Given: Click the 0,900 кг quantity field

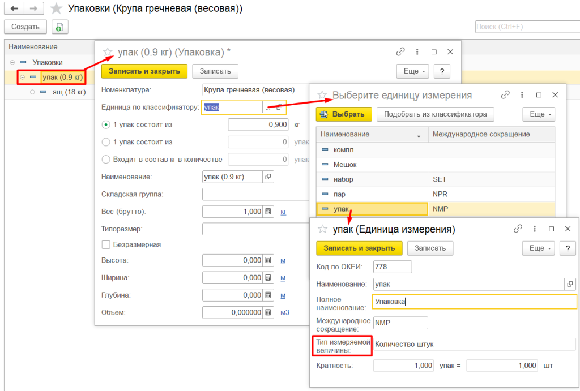Looking at the screenshot, I should [258, 124].
